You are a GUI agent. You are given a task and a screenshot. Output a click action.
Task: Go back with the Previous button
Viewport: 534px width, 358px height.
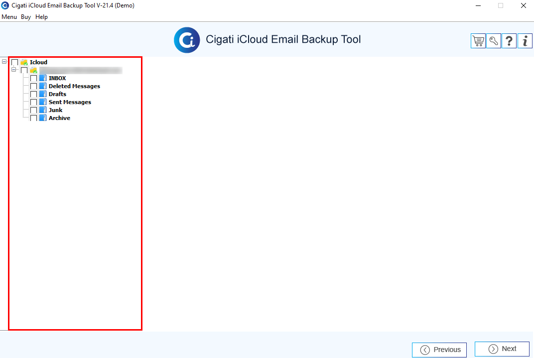click(x=439, y=350)
